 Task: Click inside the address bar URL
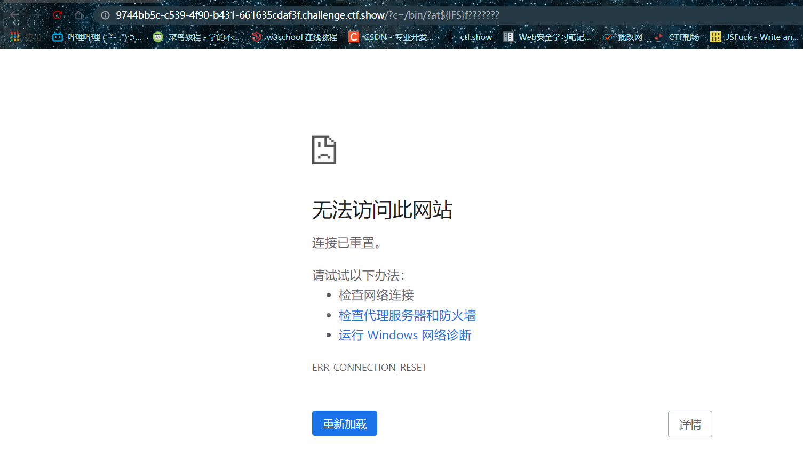click(x=307, y=15)
